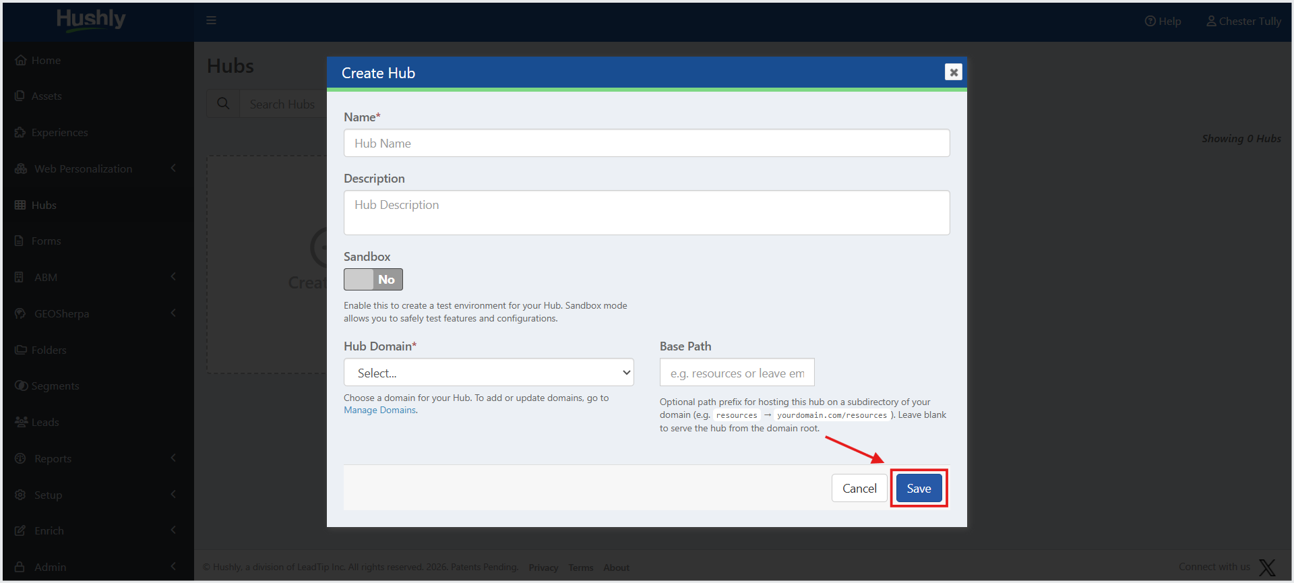
Task: Click the GEOSherpa icon in sidebar
Action: pyautogui.click(x=20, y=313)
